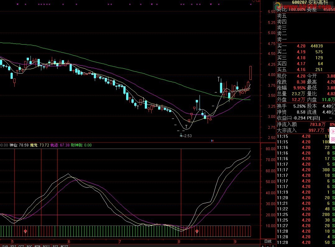Screen dimensions: 335x247
Task: Click the 财神到: 0.00 indicator value
Action: pyautogui.click(x=81, y=145)
